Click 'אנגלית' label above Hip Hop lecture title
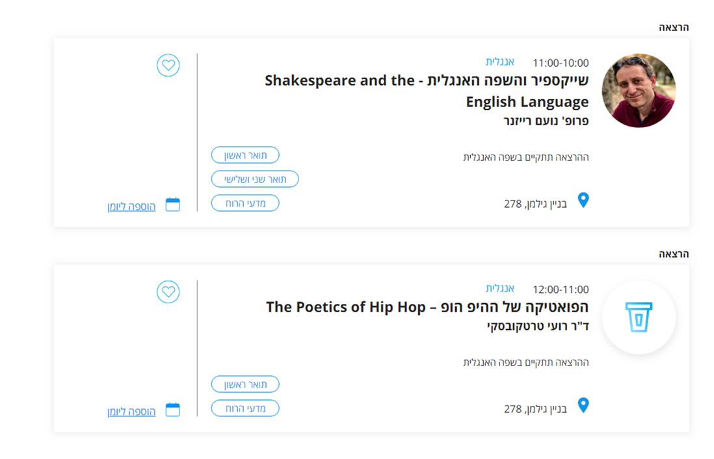714x459 pixels. [x=499, y=288]
